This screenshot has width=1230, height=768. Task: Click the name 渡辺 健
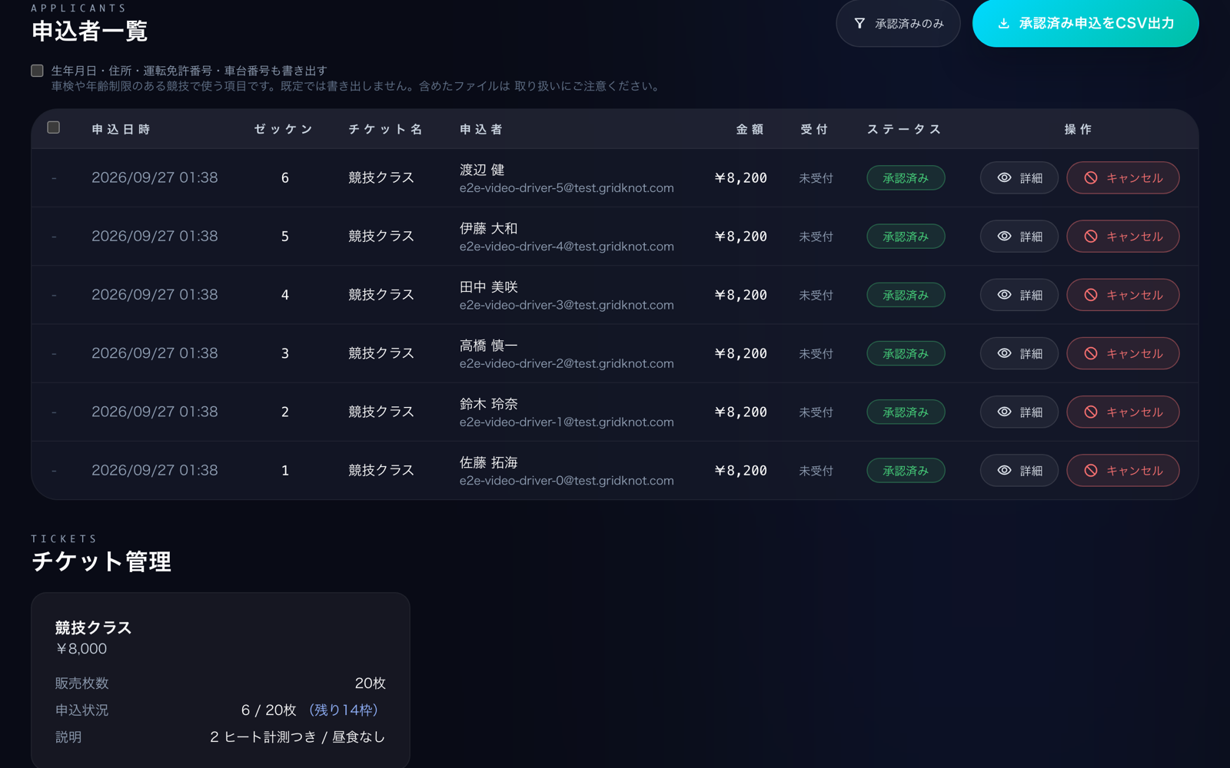[482, 170]
